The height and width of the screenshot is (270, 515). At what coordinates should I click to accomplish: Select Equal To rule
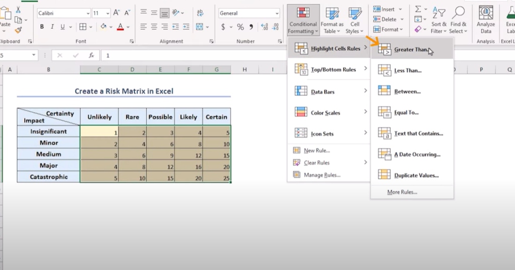pos(412,112)
